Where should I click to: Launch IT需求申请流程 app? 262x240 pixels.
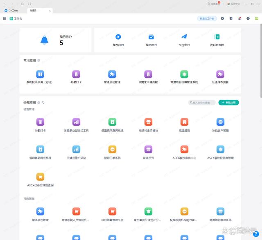(148, 74)
